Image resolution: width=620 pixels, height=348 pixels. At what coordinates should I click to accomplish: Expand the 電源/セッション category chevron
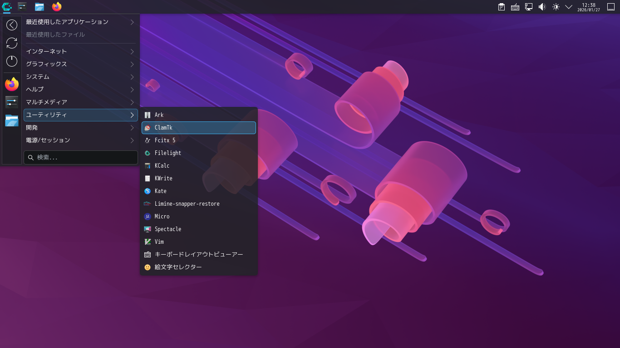pos(132,140)
